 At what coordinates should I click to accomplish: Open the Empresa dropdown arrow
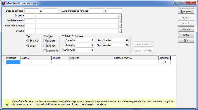120,16
